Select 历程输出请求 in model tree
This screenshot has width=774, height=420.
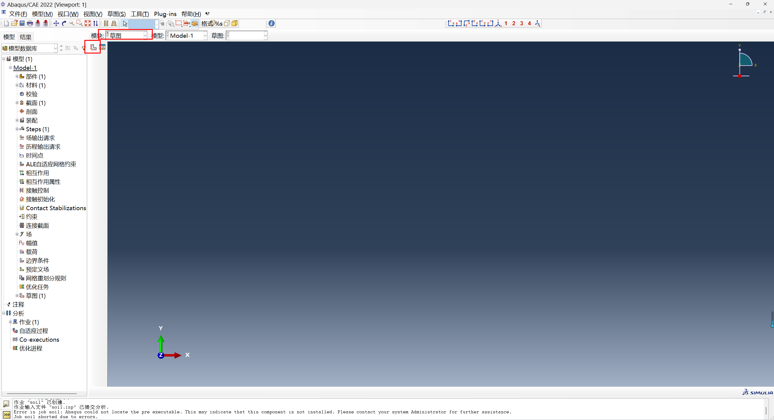[x=43, y=147]
